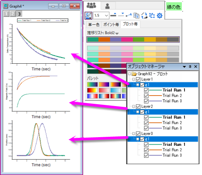
Task: Choose the red-to-yellow fire palette
Action: [92, 90]
